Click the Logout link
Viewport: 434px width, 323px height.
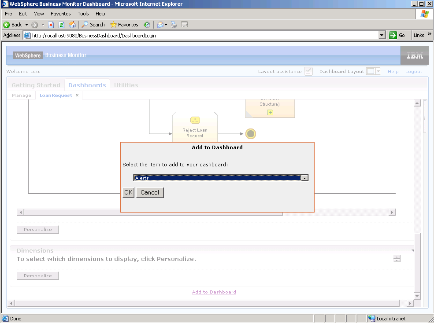[414, 72]
